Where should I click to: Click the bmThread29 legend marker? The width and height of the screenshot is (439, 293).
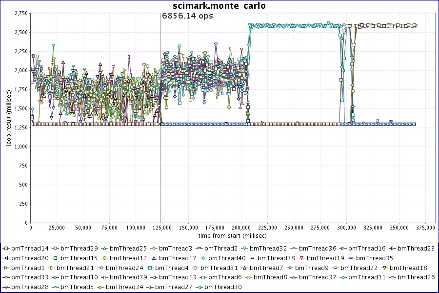55,249
